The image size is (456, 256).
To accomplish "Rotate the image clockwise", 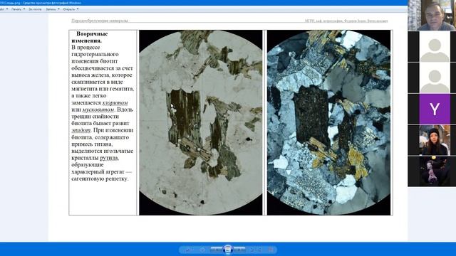I will click(260, 250).
